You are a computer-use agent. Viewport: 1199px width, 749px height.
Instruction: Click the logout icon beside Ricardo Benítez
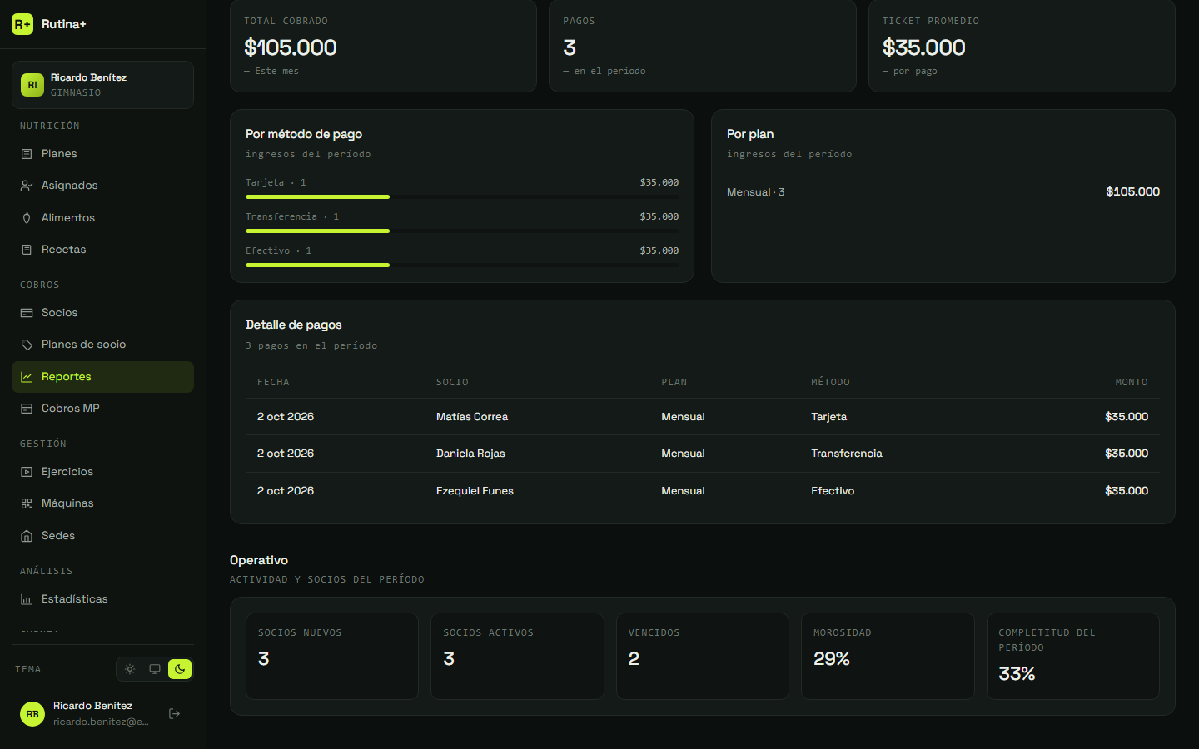[174, 713]
